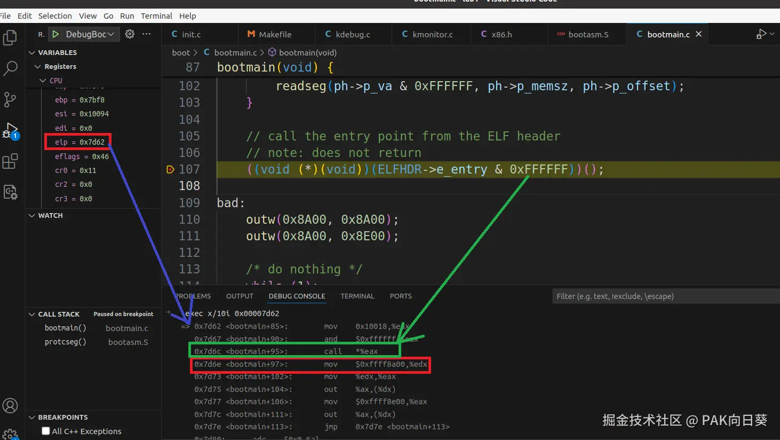Open the DebugBoc configuration dropdown

(90, 34)
